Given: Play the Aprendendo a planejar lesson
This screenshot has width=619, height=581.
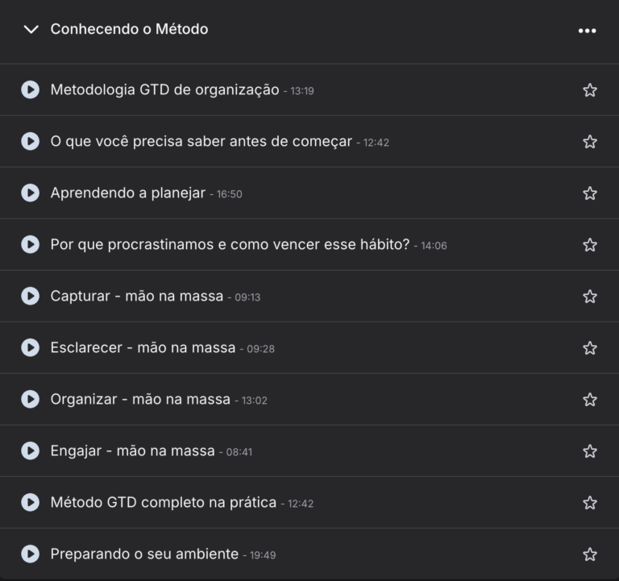Looking at the screenshot, I should tap(30, 193).
